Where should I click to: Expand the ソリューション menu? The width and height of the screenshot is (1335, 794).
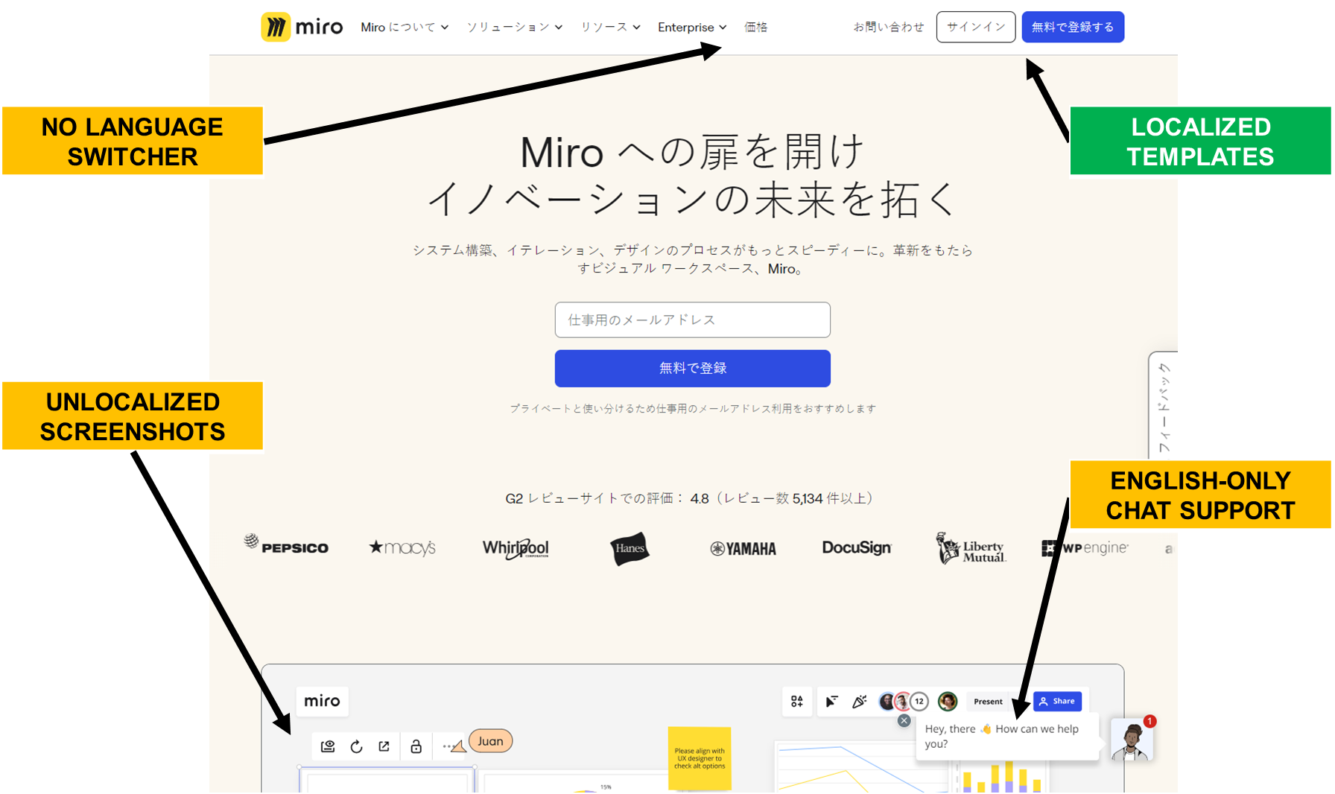pos(514,27)
